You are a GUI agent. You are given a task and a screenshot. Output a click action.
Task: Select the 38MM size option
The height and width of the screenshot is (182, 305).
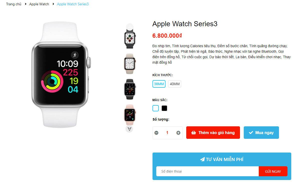click(159, 84)
